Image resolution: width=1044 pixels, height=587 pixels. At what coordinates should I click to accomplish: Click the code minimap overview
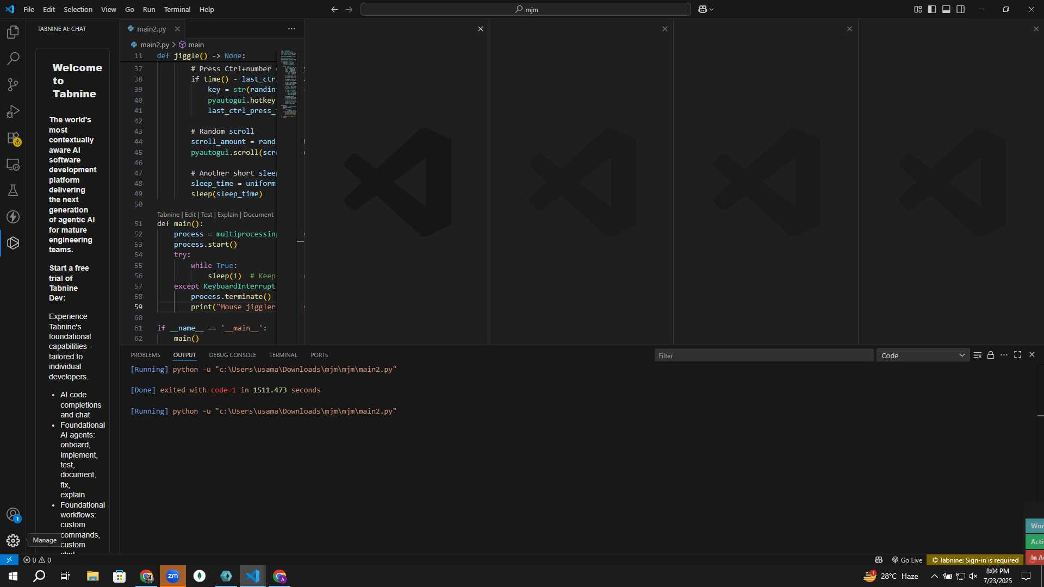pyautogui.click(x=288, y=84)
